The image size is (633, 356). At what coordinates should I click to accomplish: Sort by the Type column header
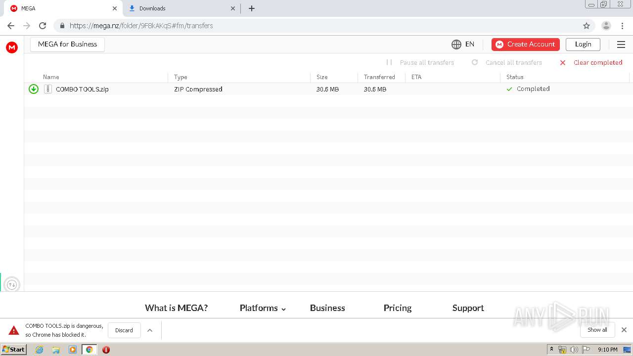tap(181, 77)
